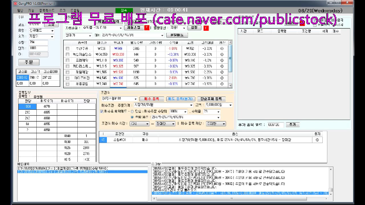Open the 종목리스트 menu

coord(47,11)
